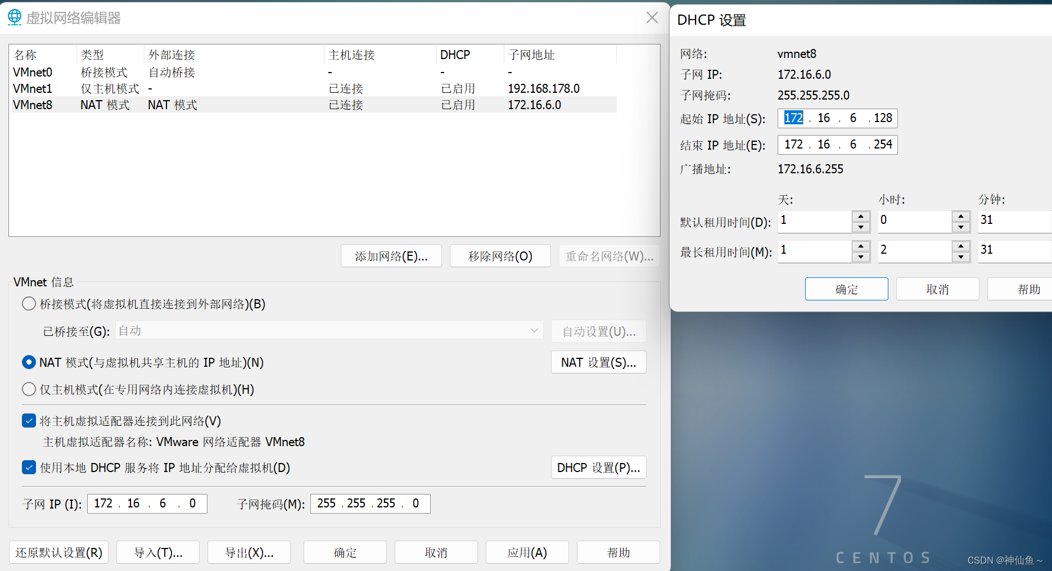Click 默认租用时间 days input field
Image resolution: width=1052 pixels, height=571 pixels.
click(x=815, y=221)
